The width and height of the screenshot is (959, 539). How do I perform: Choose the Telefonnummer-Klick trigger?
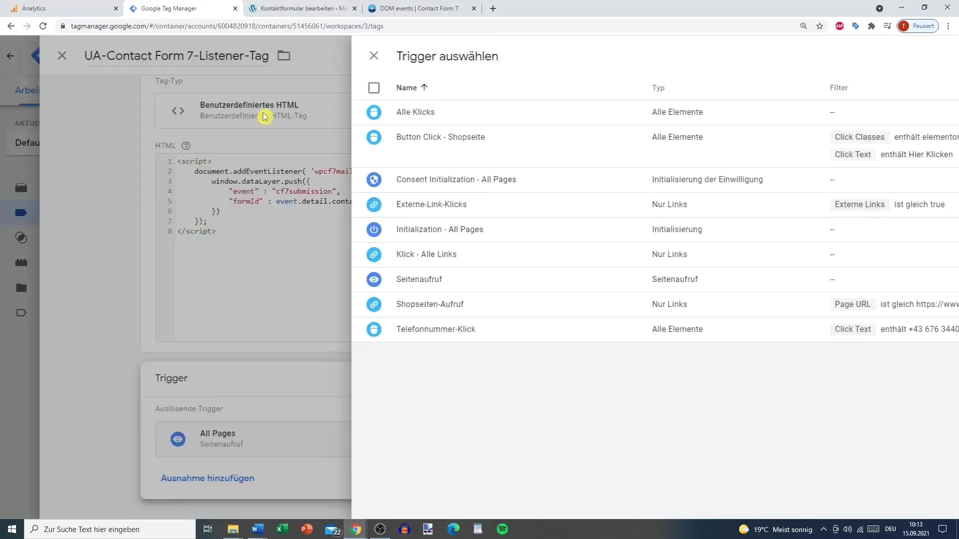point(436,329)
